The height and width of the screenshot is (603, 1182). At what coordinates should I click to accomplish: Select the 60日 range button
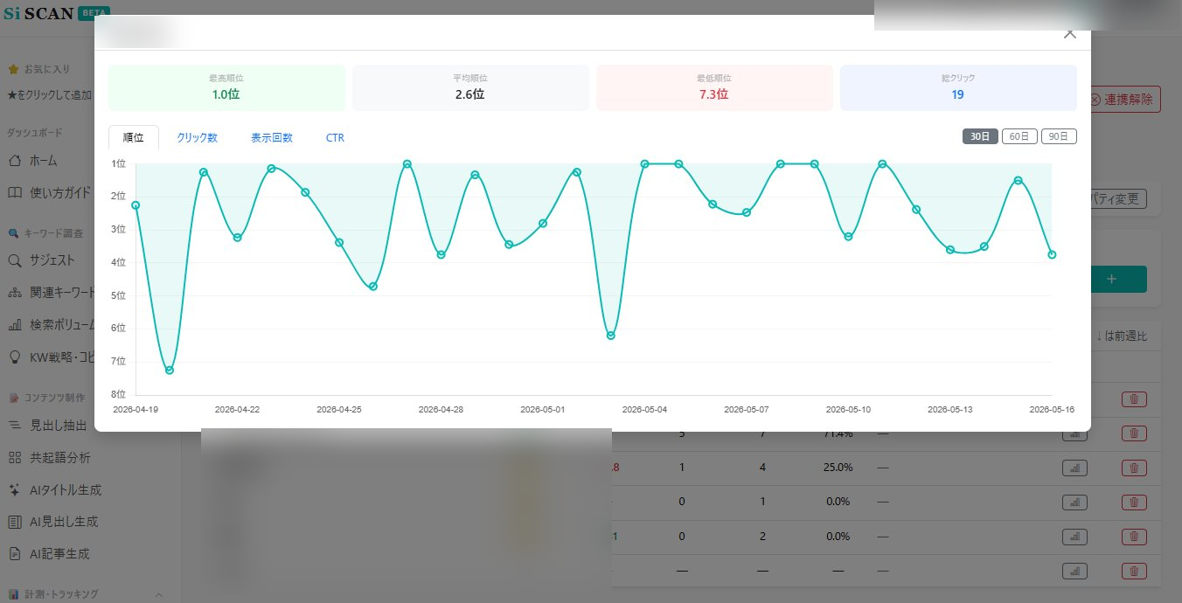pos(1019,136)
